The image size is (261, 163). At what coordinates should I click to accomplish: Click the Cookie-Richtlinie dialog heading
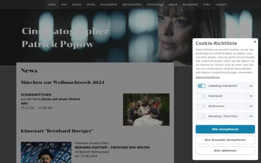[216, 43]
